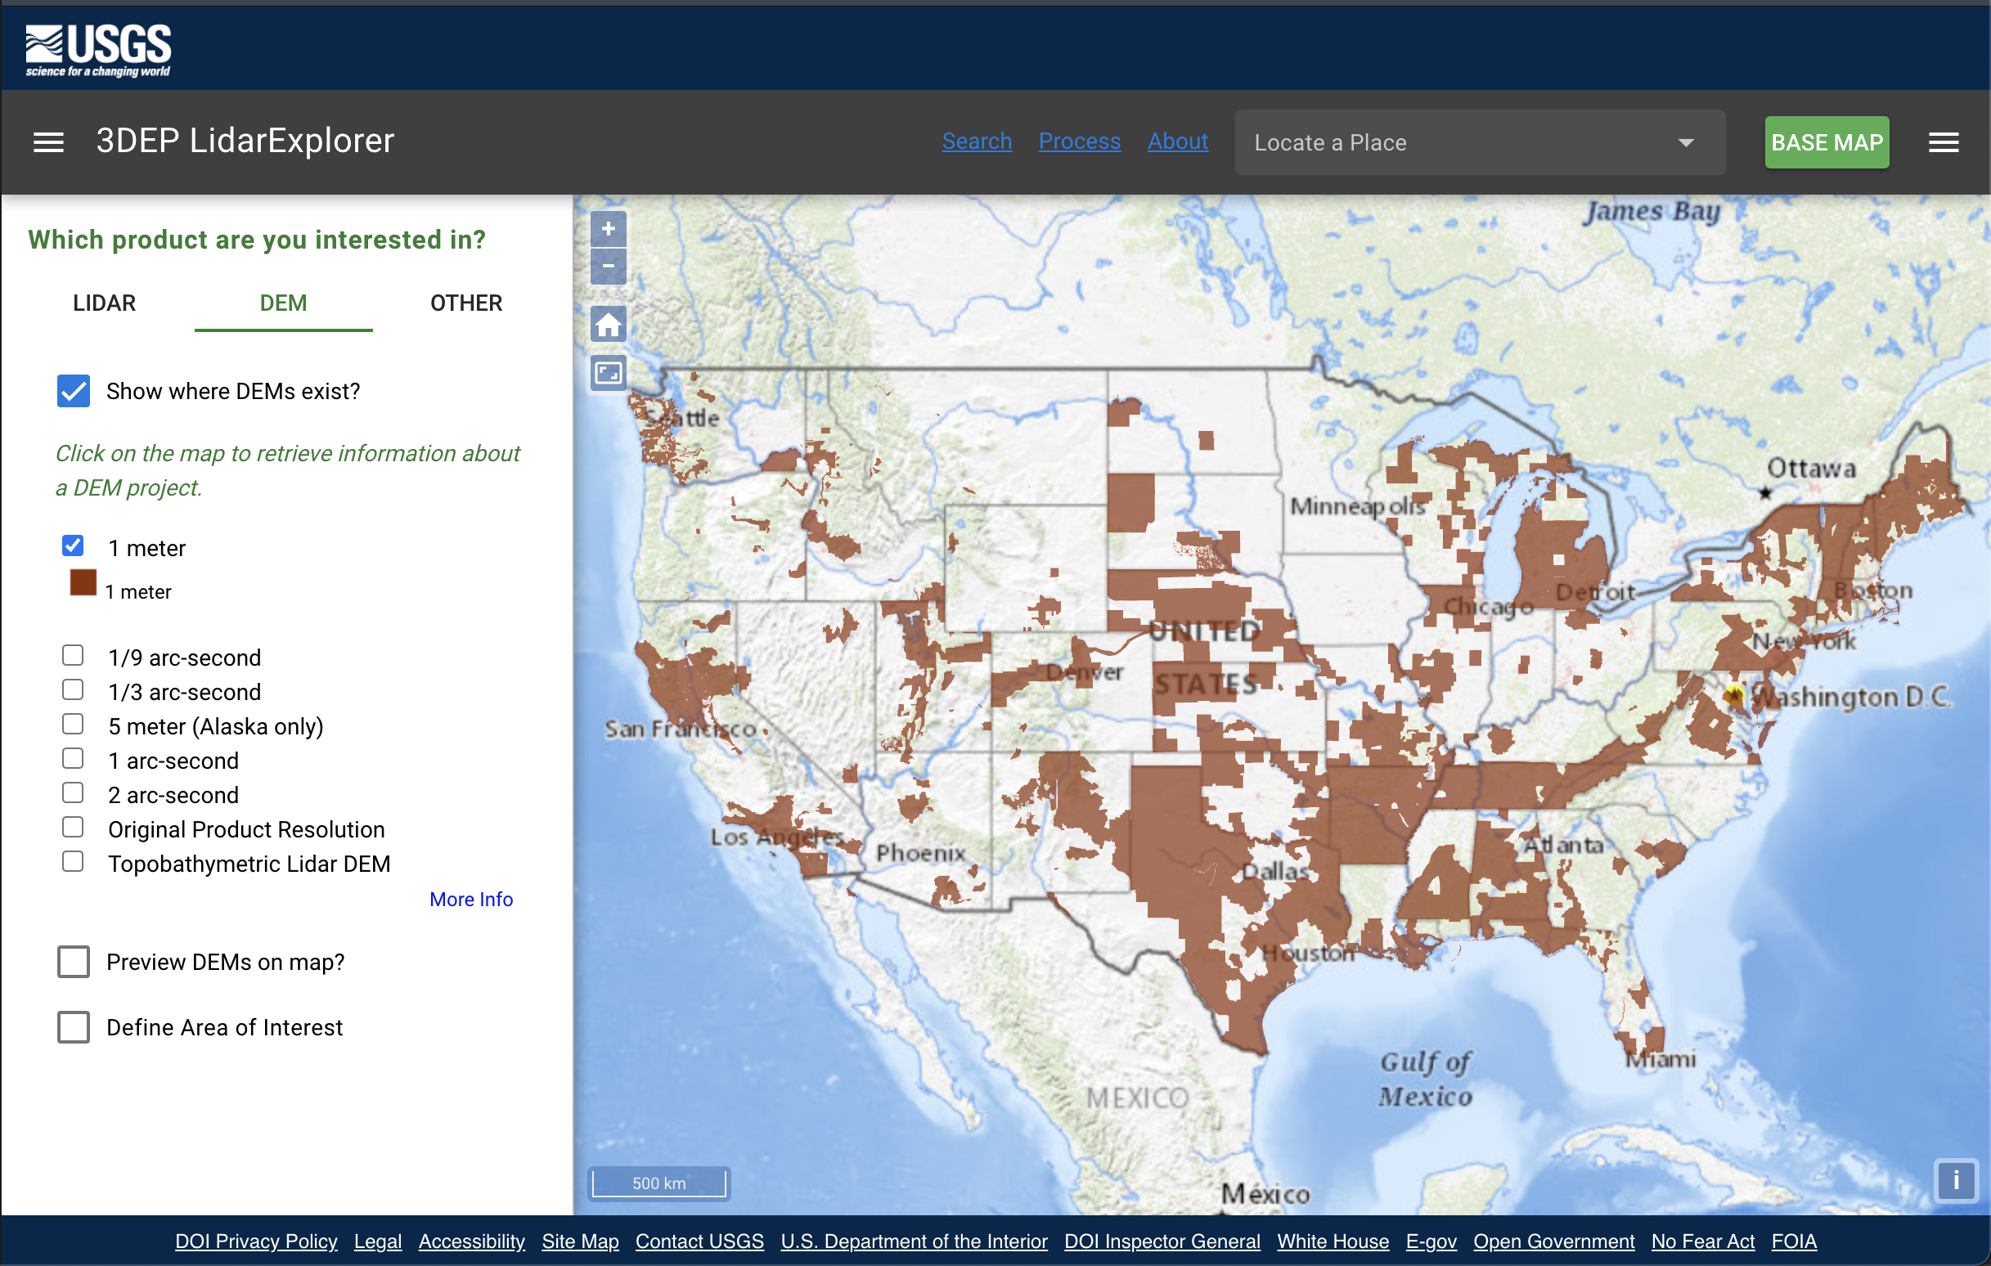Toggle the fullscreen map view icon
Viewport: 1991px width, 1266px height.
click(x=608, y=374)
